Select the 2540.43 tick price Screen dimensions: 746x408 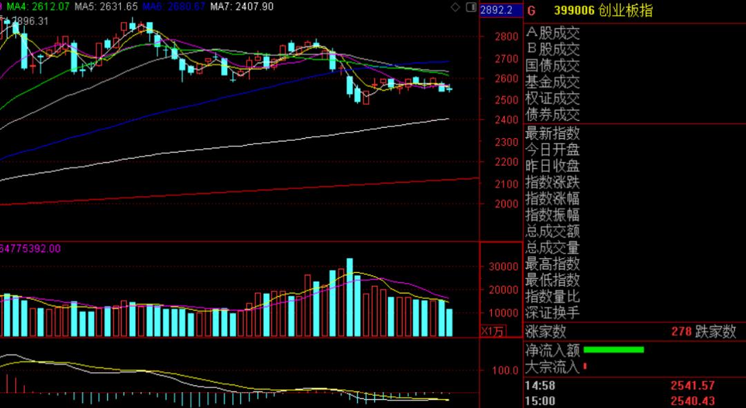[x=693, y=401]
